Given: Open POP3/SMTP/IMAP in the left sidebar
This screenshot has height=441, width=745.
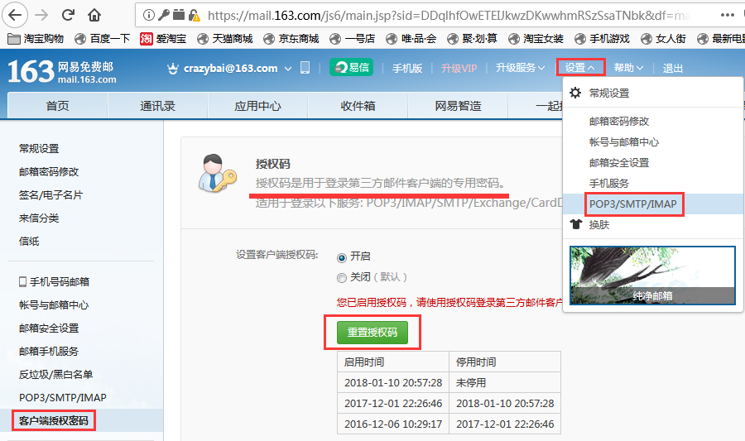Looking at the screenshot, I should (63, 398).
